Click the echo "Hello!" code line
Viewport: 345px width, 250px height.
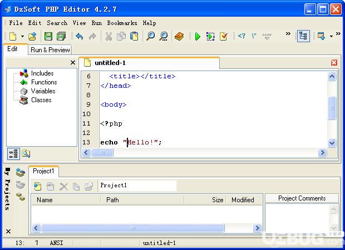131,142
